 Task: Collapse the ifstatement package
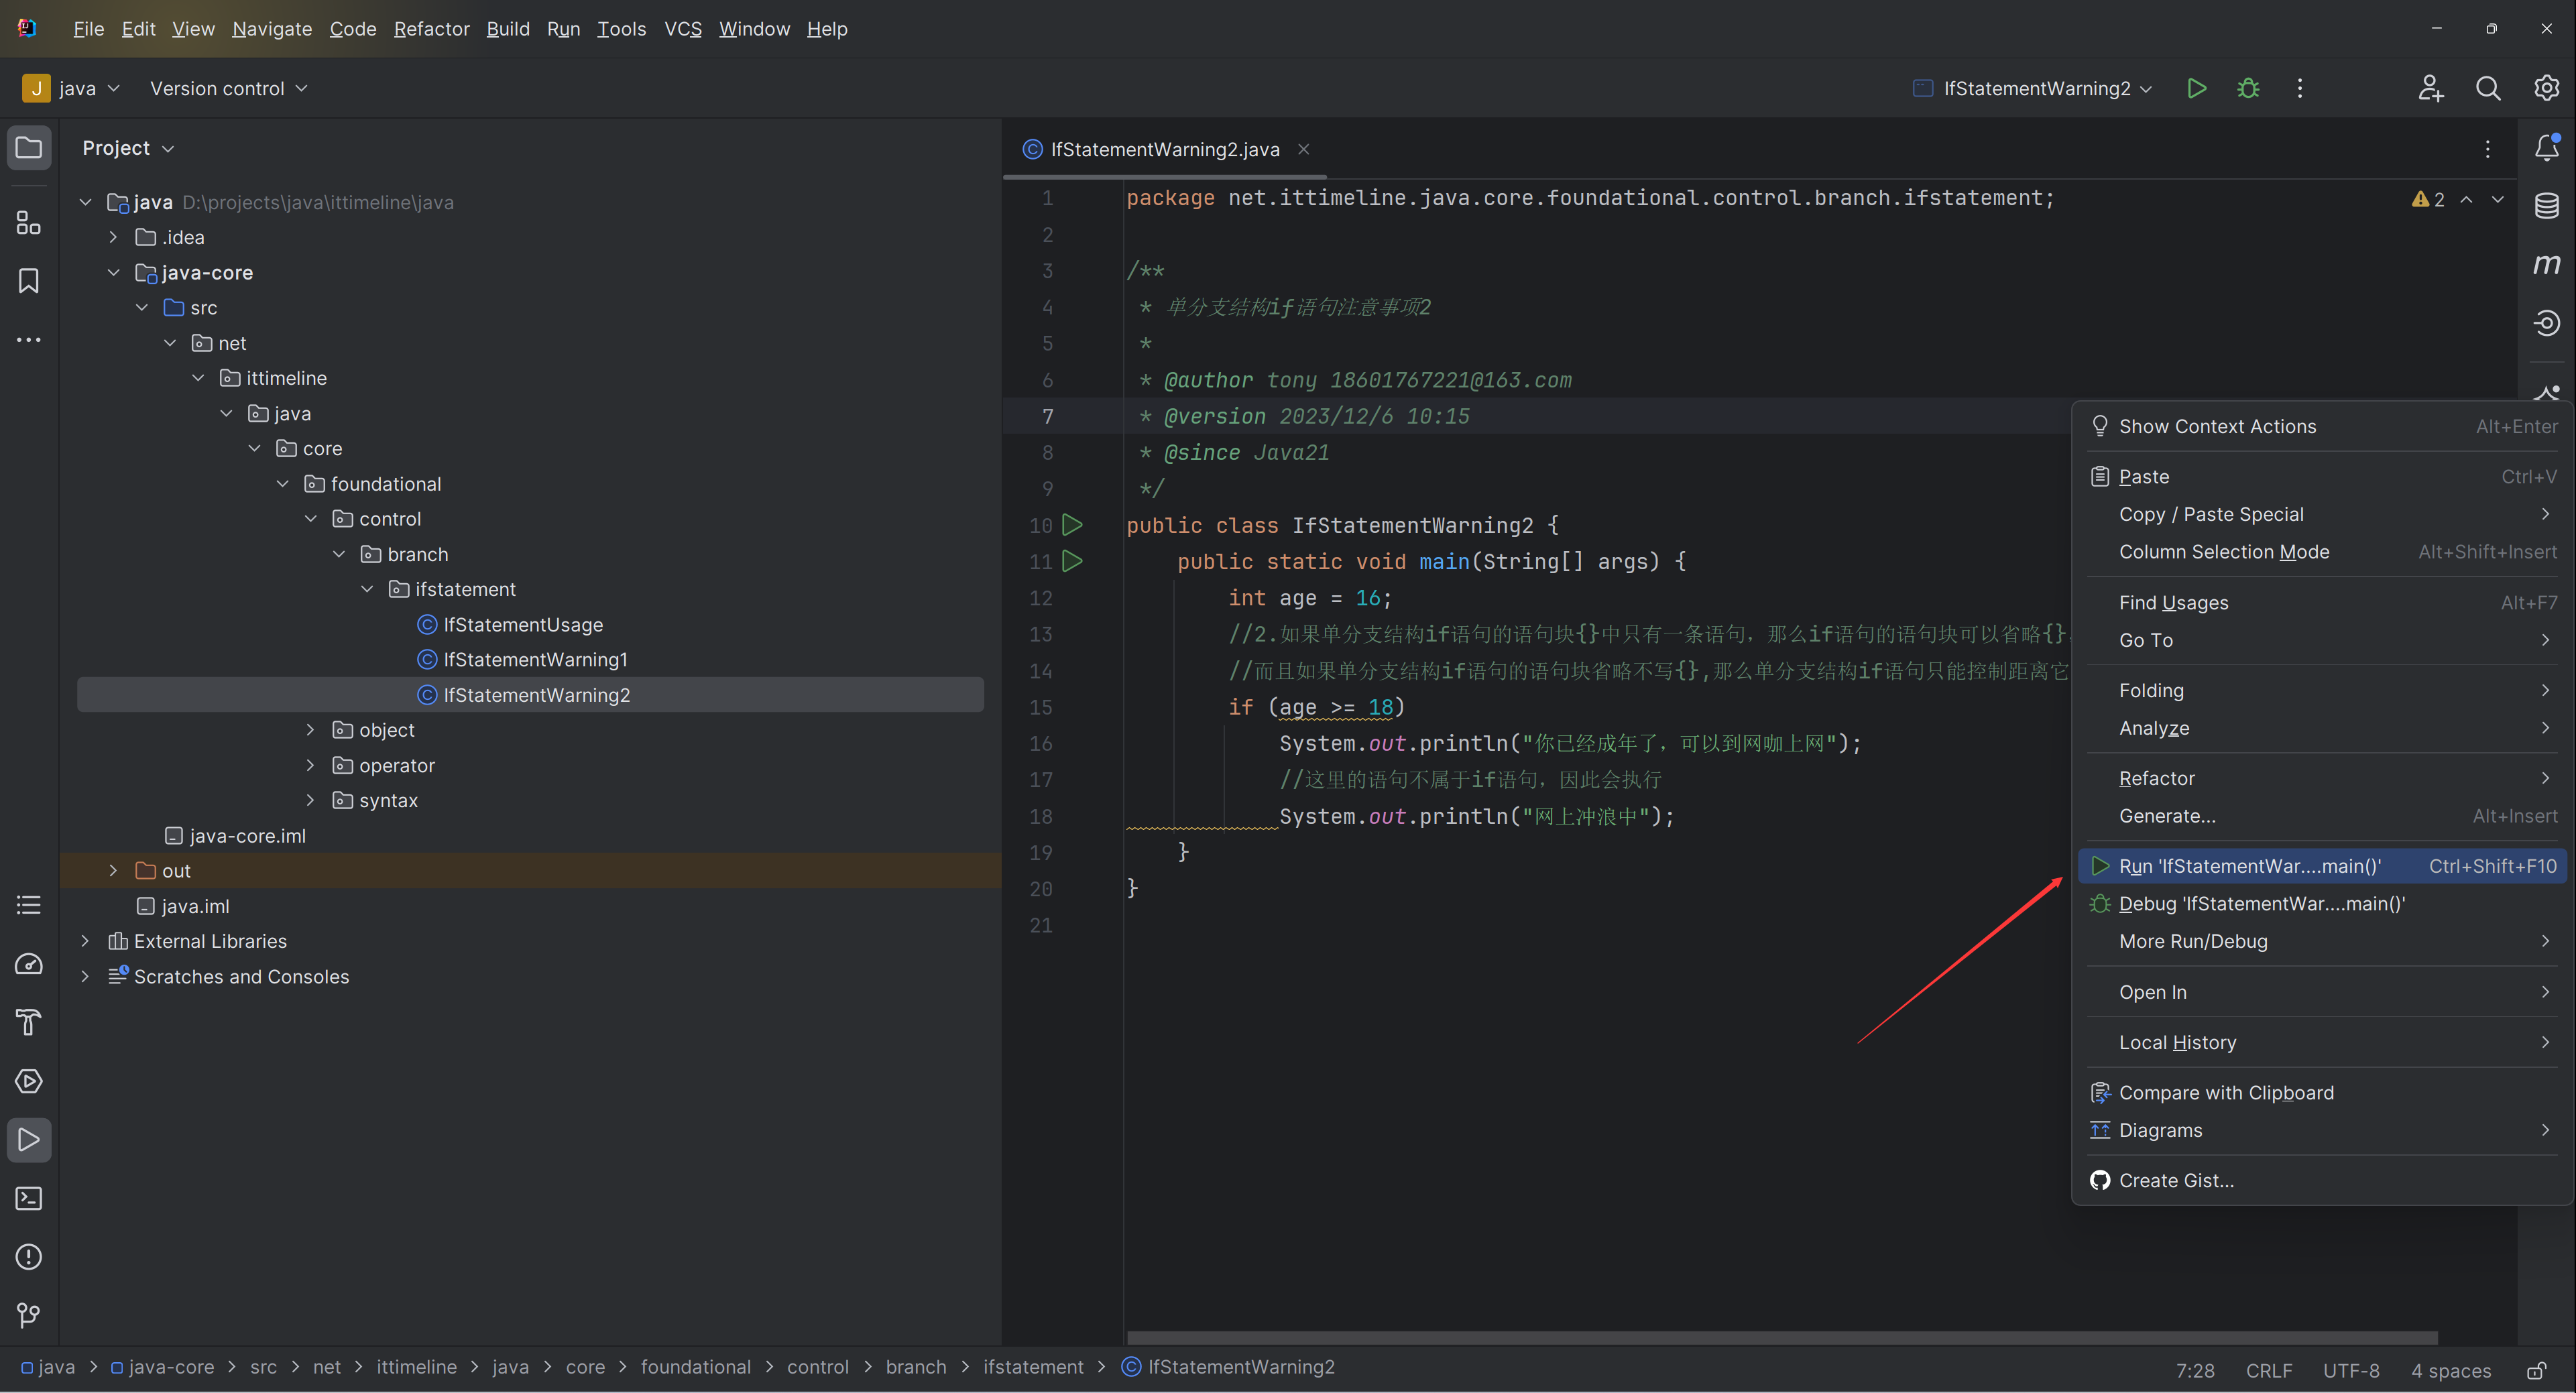tap(367, 589)
